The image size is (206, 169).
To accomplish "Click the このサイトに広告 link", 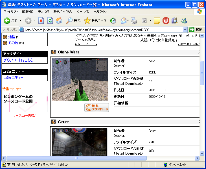I will [189, 44].
